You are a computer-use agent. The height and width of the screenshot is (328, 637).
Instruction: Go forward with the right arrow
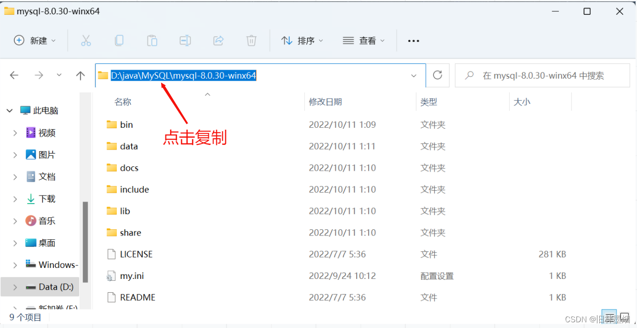pos(39,75)
